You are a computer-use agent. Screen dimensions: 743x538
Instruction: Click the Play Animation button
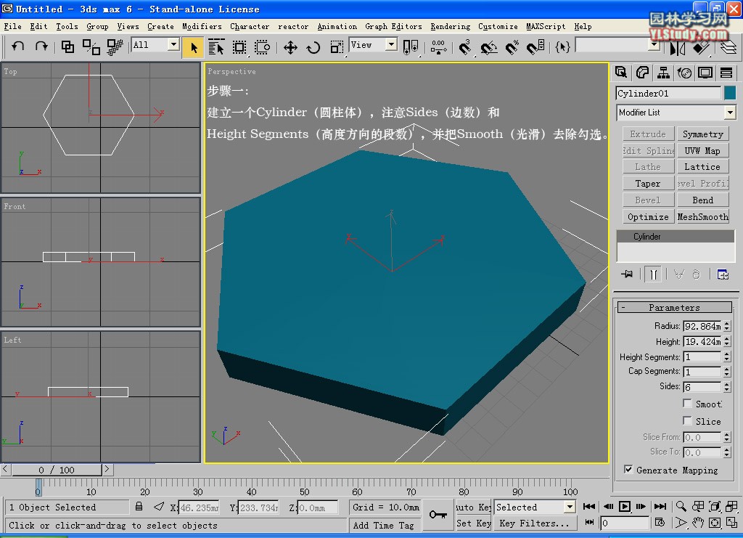point(624,507)
